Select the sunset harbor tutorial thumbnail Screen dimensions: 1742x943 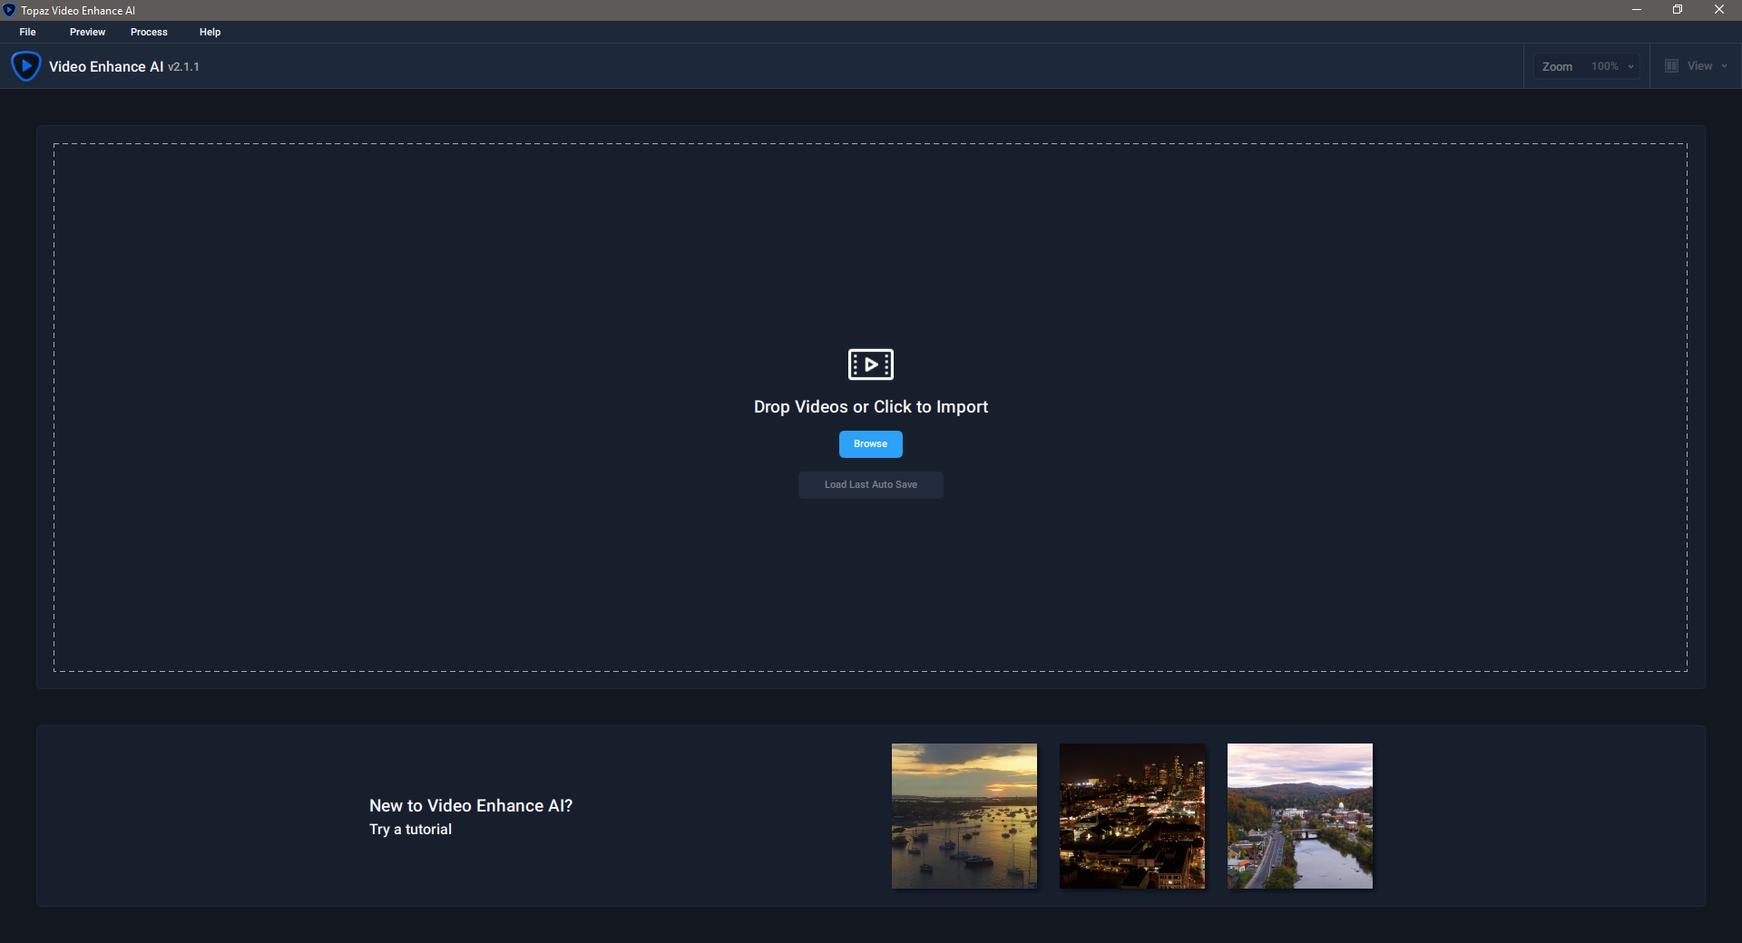[x=964, y=816]
